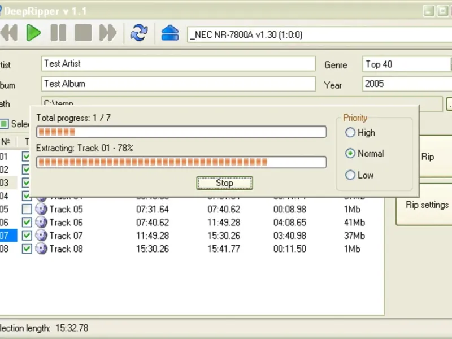The image size is (452, 339).
Task: Uncheck the Track 06 checkbox
Action: tap(27, 222)
